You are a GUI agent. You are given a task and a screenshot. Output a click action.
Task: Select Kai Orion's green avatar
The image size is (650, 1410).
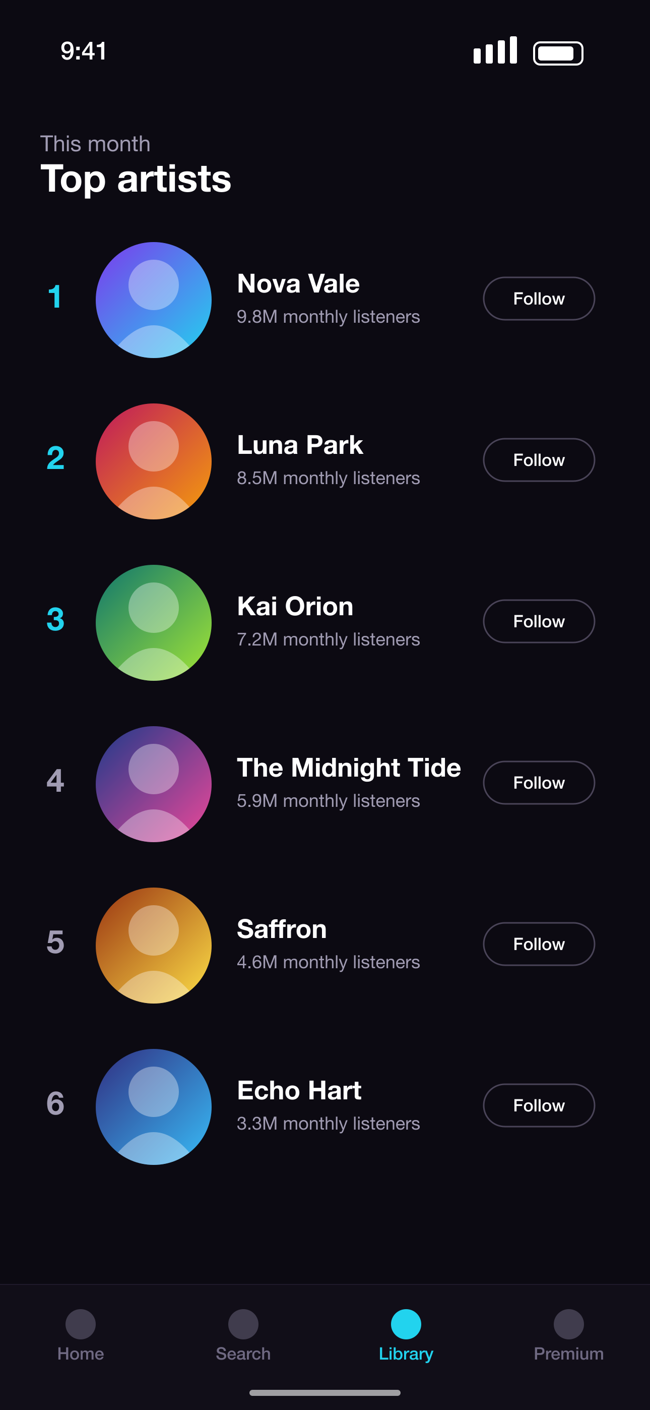coord(154,623)
